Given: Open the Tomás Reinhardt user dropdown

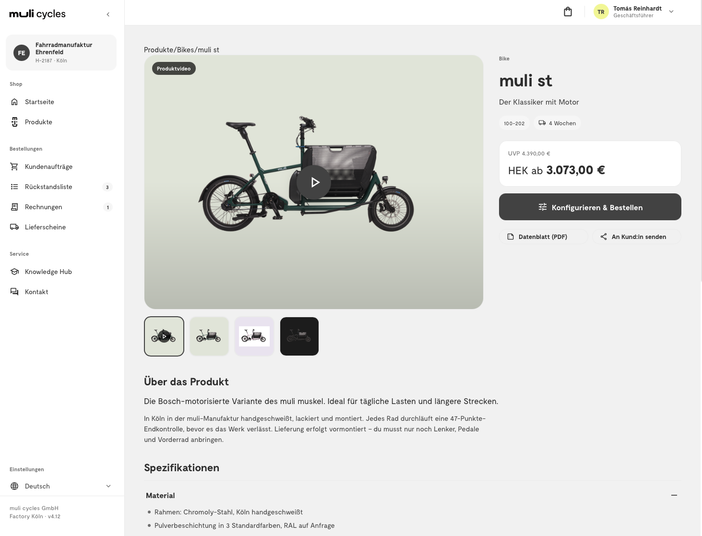Looking at the screenshot, I should (x=634, y=12).
